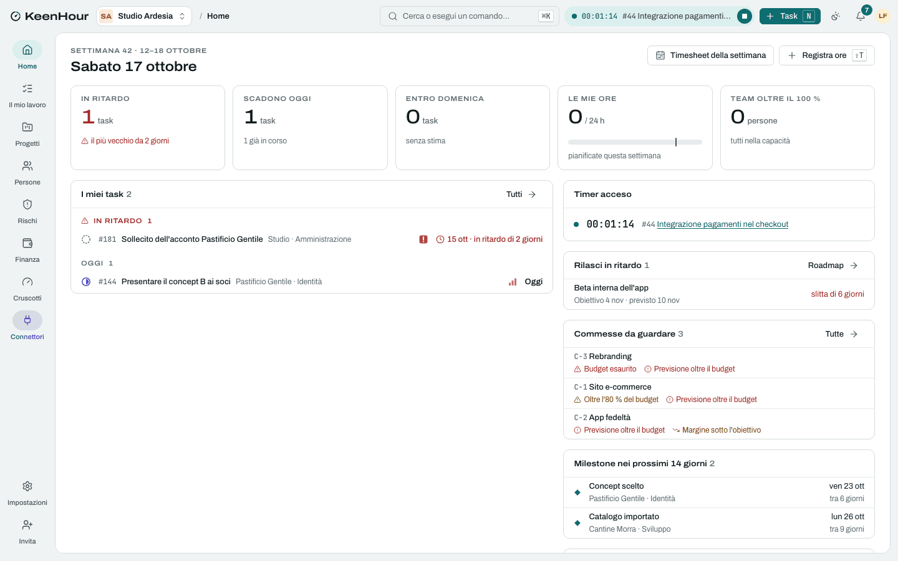The image size is (898, 561).
Task: Go to Progetti in sidebar
Action: point(27,133)
